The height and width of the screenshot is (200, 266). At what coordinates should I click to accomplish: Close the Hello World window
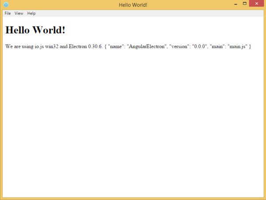click(257, 4)
